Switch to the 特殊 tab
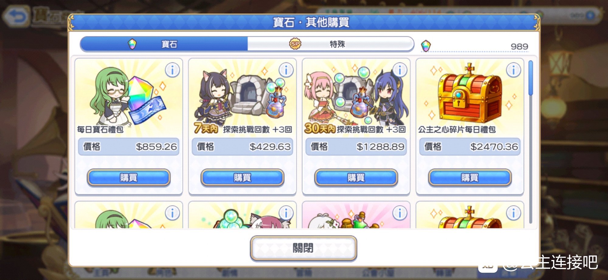The height and width of the screenshot is (280, 608). coord(331,44)
